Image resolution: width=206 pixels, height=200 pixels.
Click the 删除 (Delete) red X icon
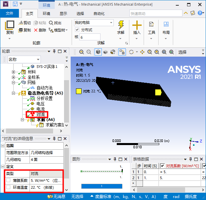[x=36, y=30]
